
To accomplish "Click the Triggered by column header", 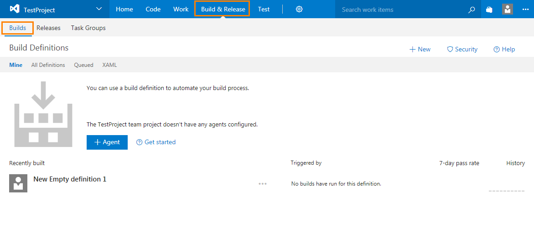I will 306,163.
